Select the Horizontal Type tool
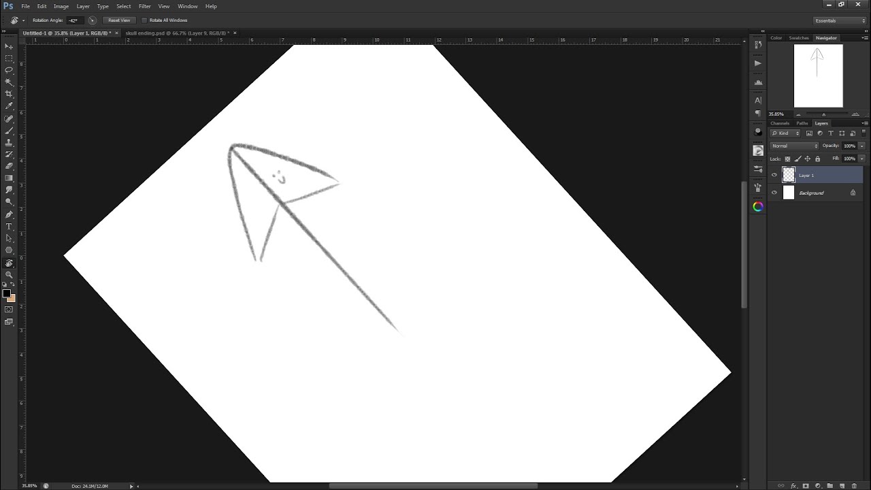The height and width of the screenshot is (490, 871). 9,227
